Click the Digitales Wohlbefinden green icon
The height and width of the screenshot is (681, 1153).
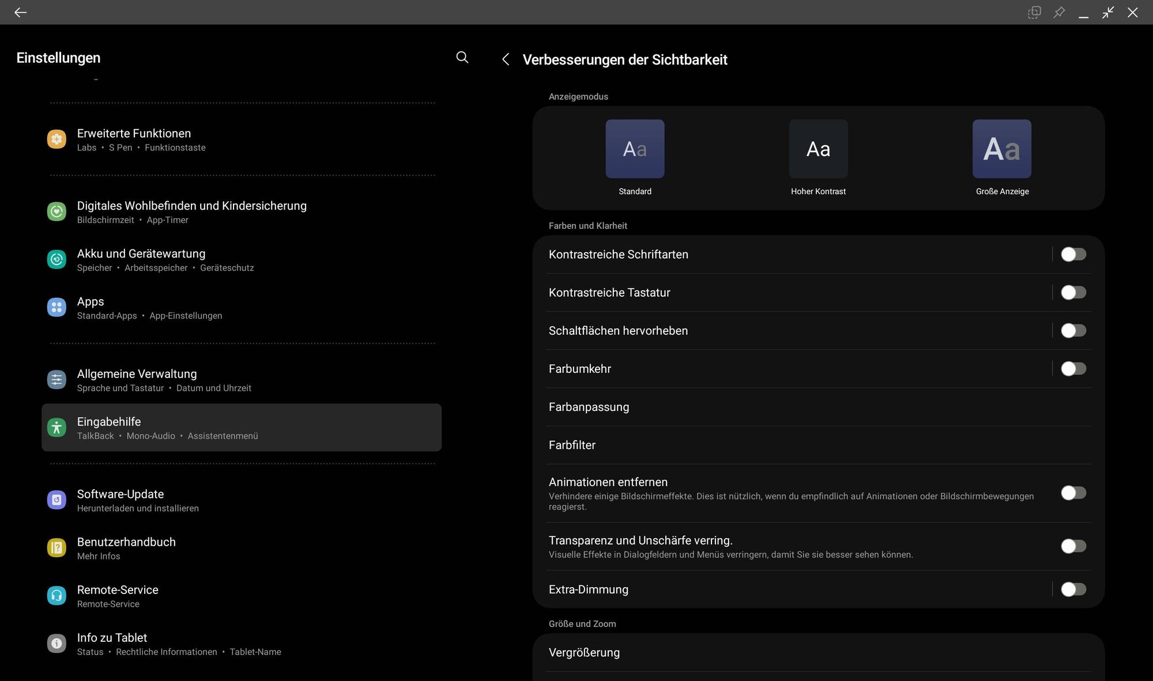(56, 211)
